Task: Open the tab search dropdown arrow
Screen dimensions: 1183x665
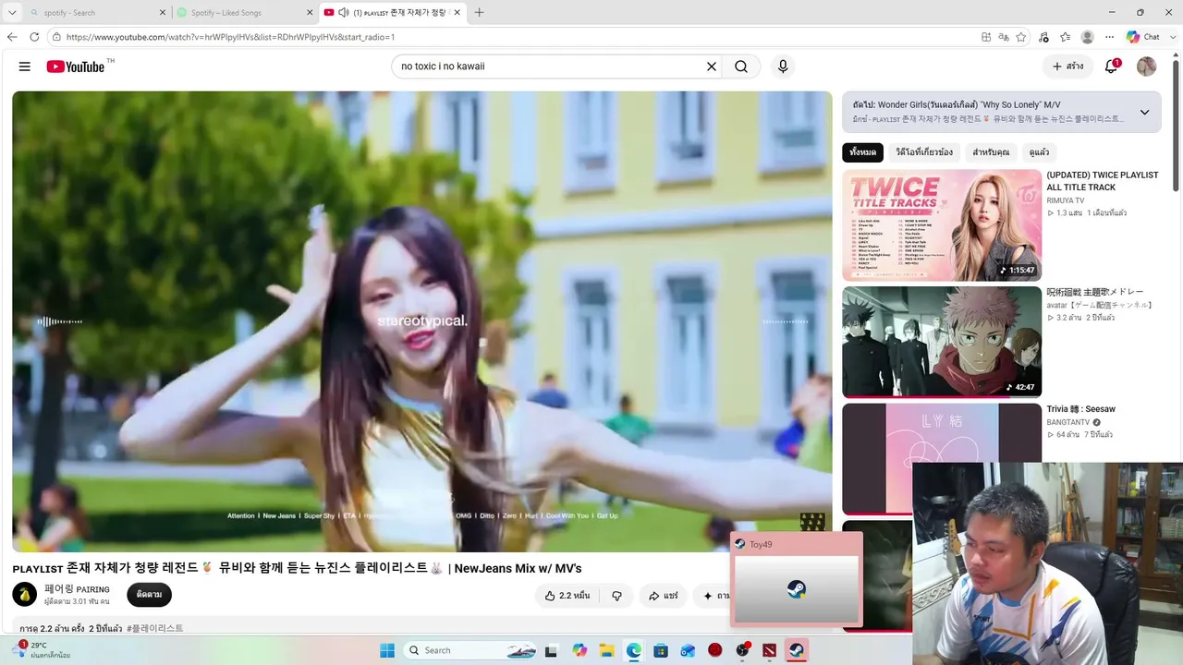Action: point(12,13)
